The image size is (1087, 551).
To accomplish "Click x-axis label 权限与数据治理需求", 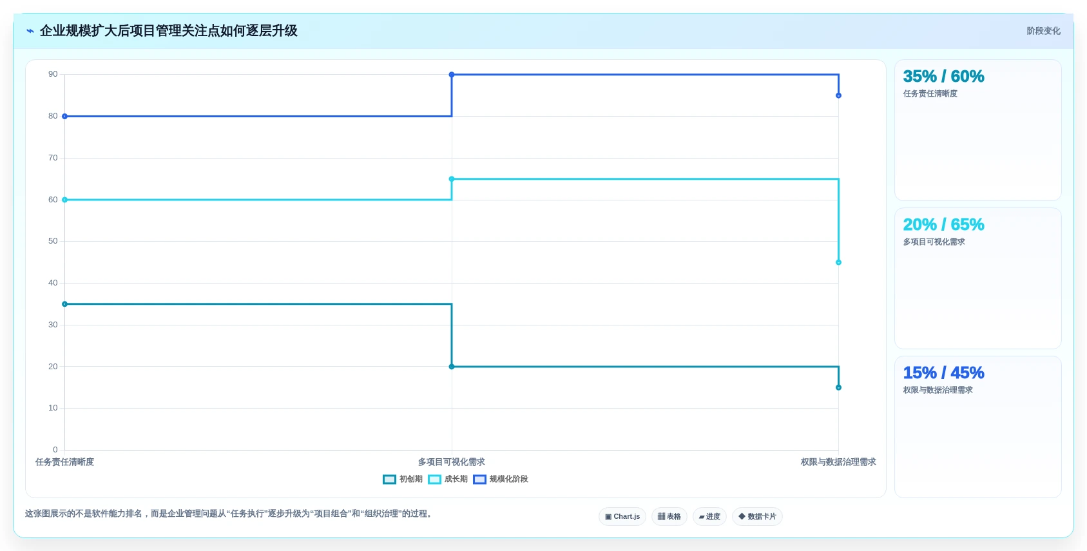I will [x=838, y=462].
